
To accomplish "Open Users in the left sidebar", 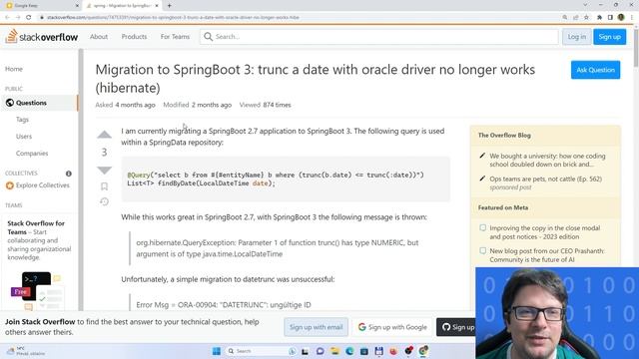I will coord(24,137).
